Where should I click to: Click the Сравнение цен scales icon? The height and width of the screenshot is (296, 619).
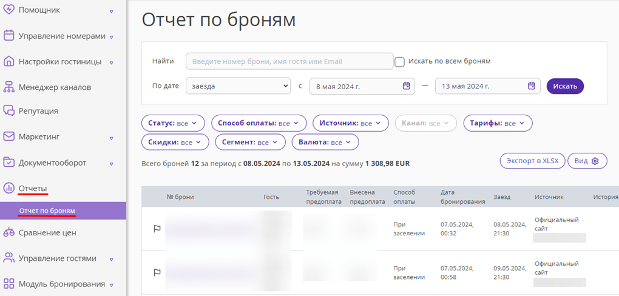8,232
